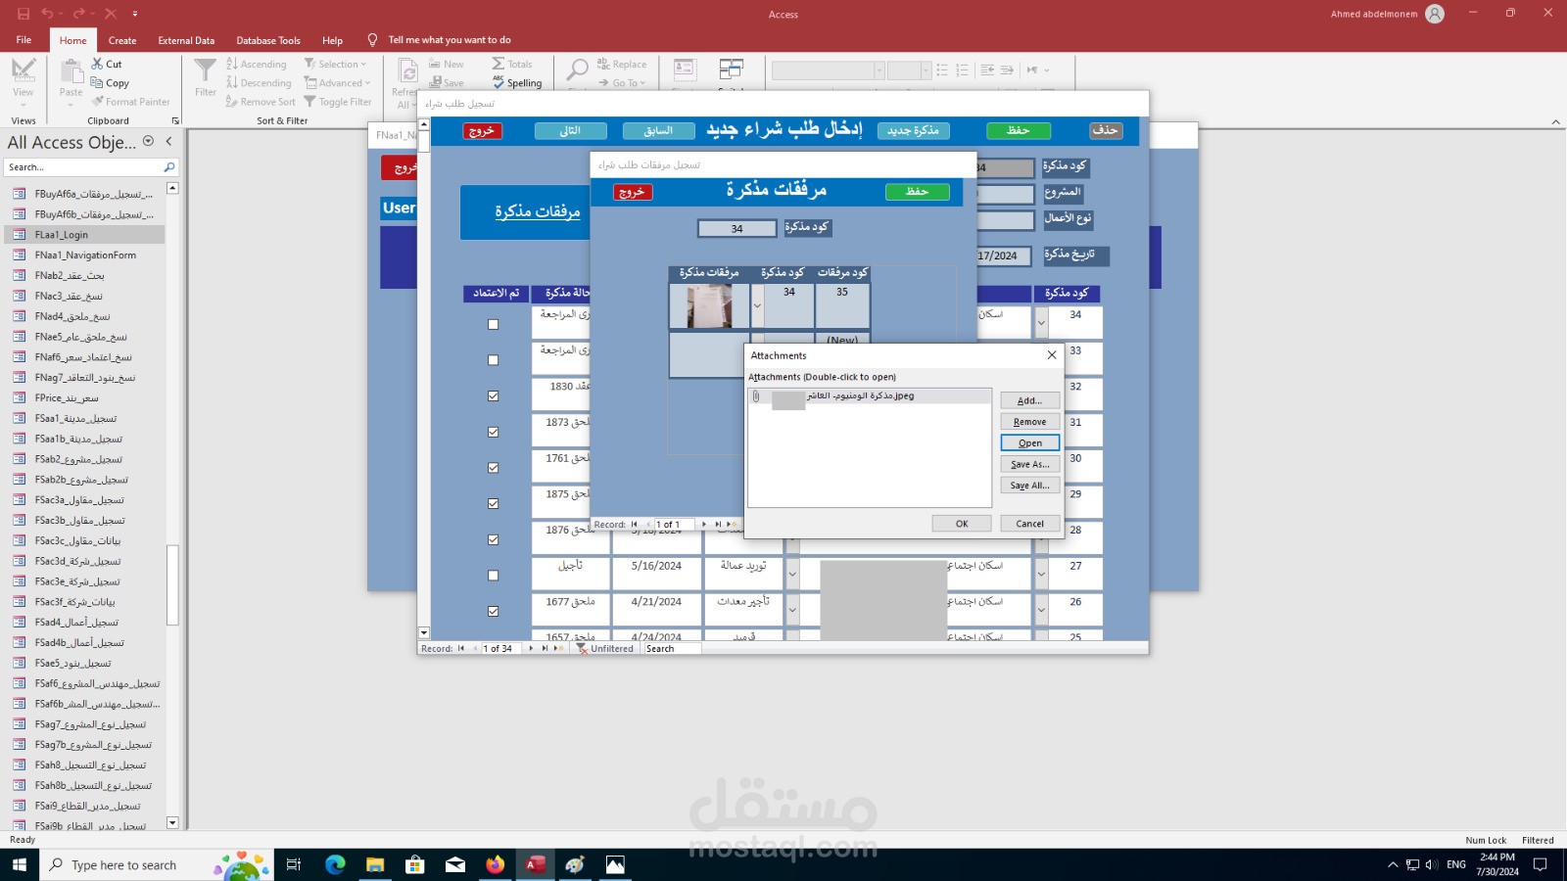Open combo dropdown in memo 34 row
The height and width of the screenshot is (881, 1567).
tap(1041, 322)
